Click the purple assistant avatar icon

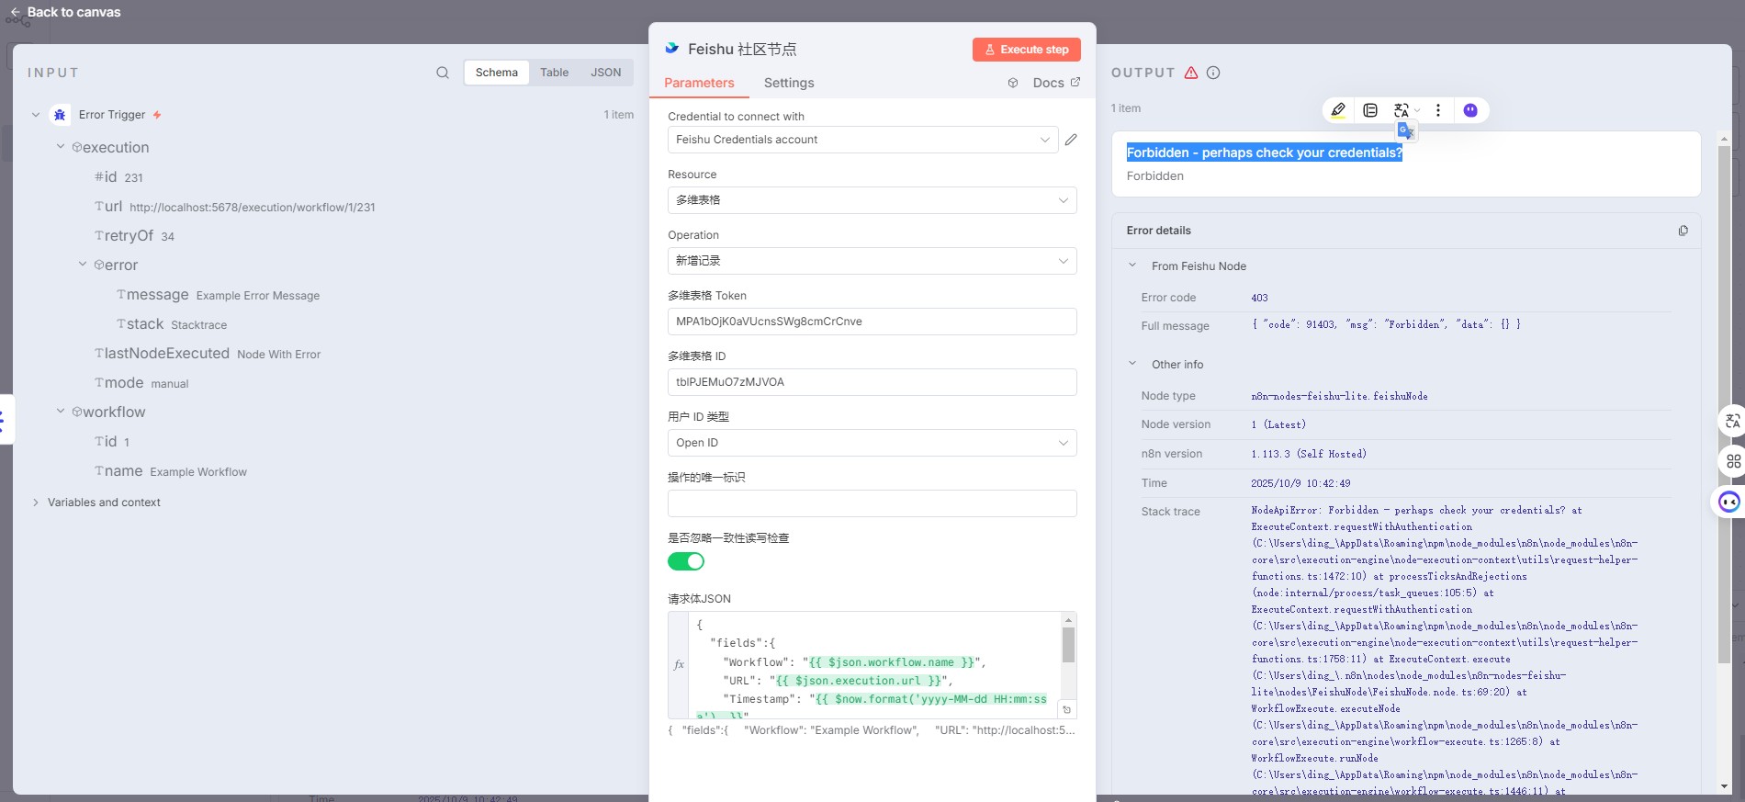pyautogui.click(x=1470, y=110)
